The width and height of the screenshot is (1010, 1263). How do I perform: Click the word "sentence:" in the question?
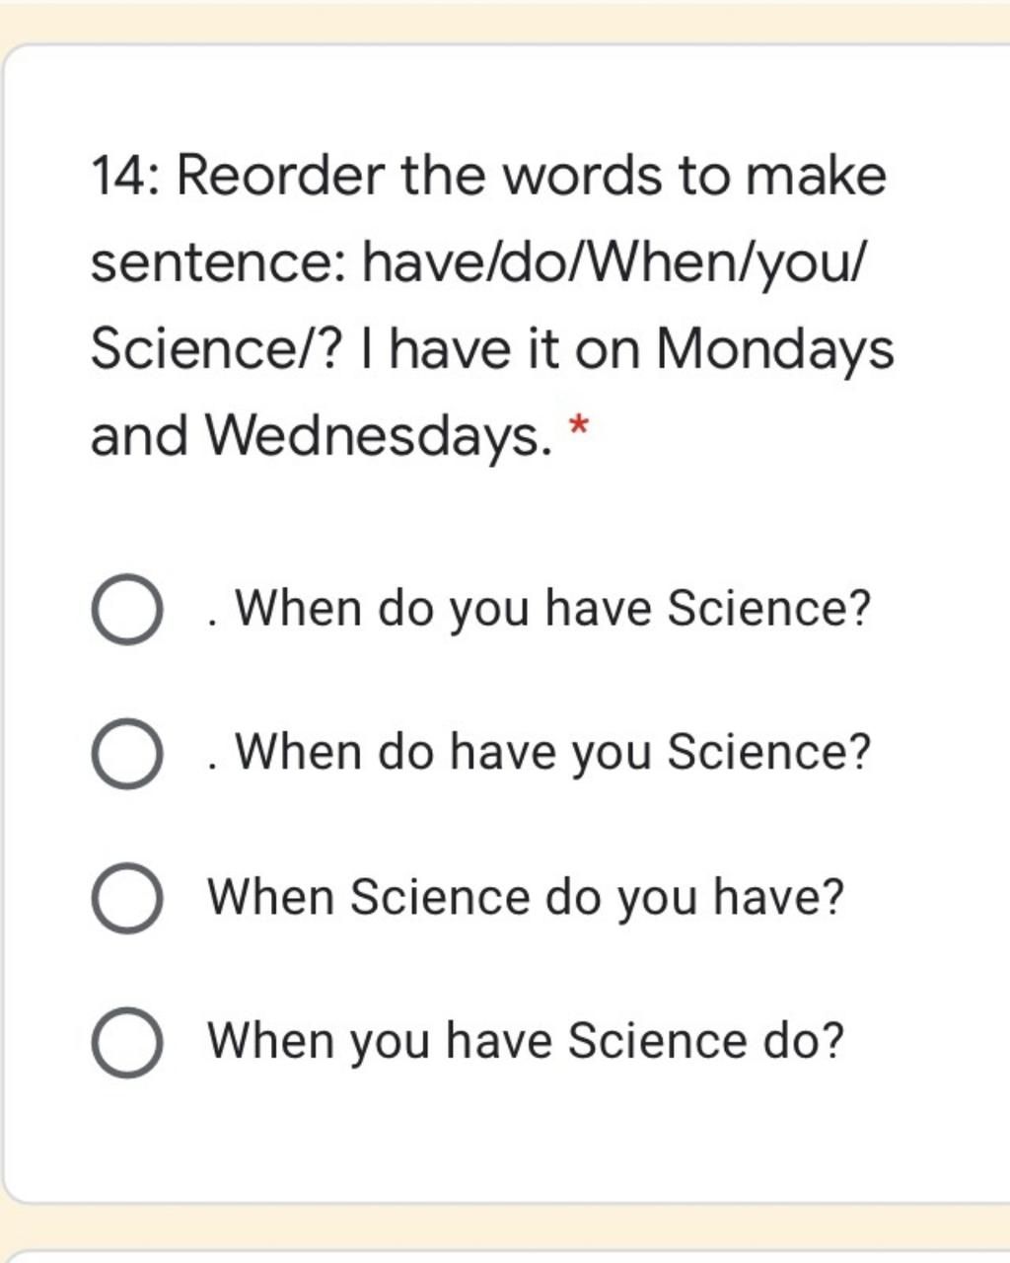pos(219,263)
